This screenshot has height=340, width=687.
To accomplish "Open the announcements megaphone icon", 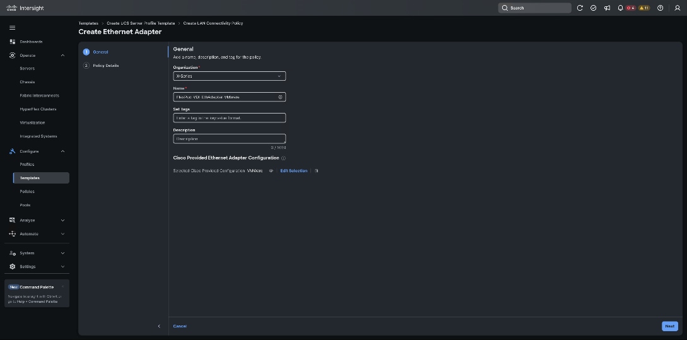I will [x=607, y=8].
